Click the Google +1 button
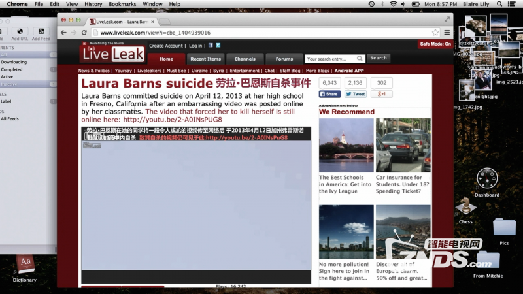Image resolution: width=523 pixels, height=294 pixels. pos(382,94)
